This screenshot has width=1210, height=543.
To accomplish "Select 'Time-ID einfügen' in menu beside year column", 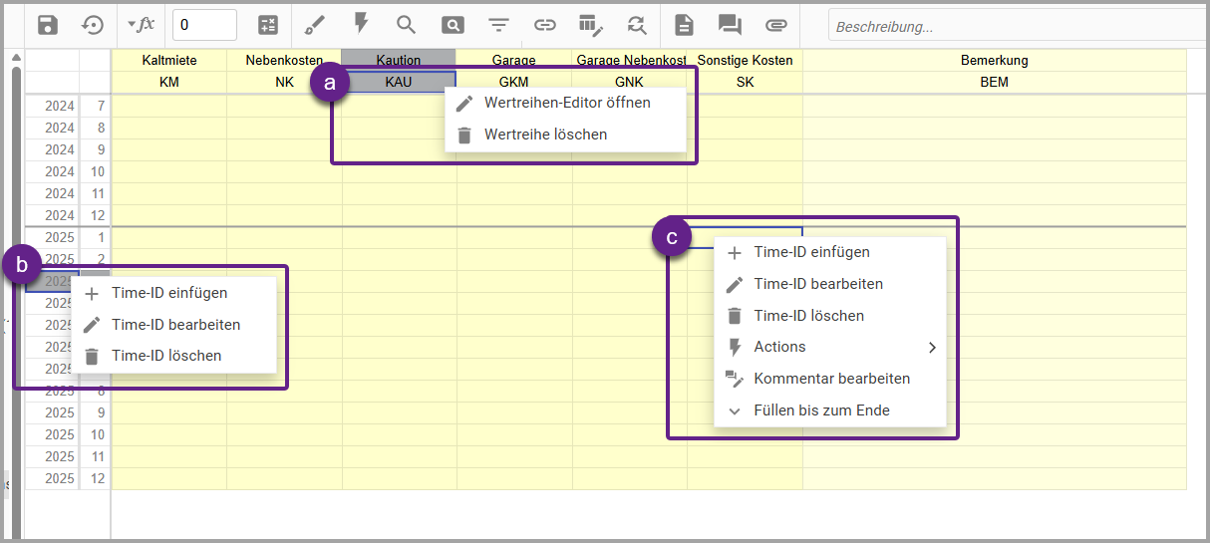I will [x=173, y=293].
